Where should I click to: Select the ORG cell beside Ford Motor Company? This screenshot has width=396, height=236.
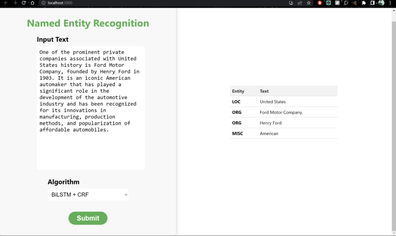[x=236, y=112]
